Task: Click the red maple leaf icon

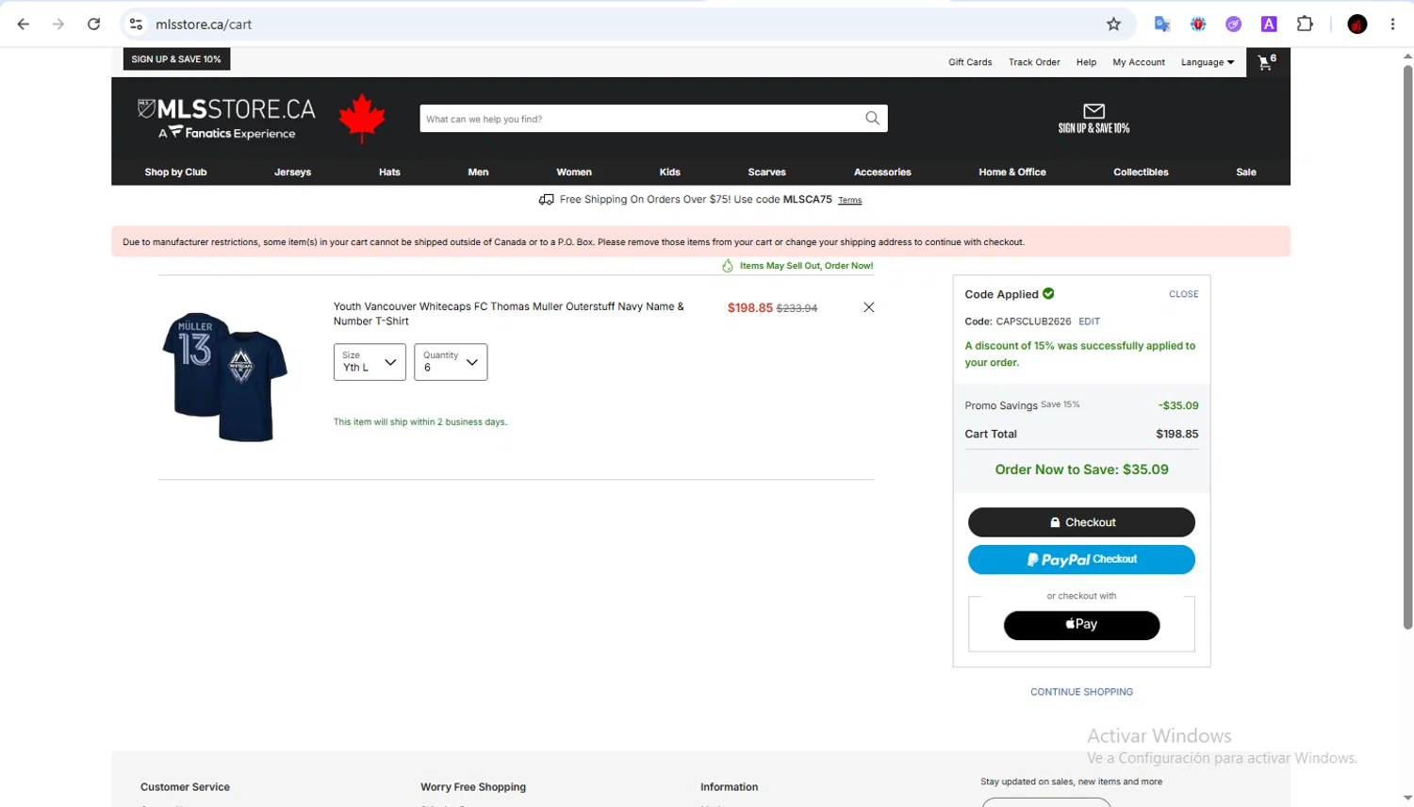Action: tap(362, 119)
